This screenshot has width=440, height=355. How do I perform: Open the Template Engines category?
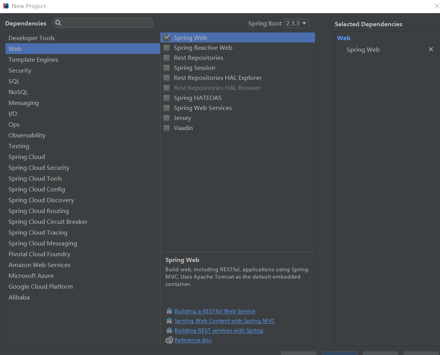(83, 59)
